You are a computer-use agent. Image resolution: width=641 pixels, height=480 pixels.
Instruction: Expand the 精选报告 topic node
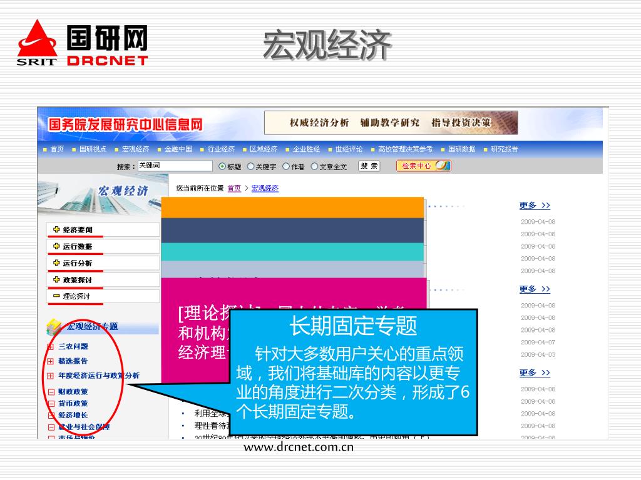50,361
